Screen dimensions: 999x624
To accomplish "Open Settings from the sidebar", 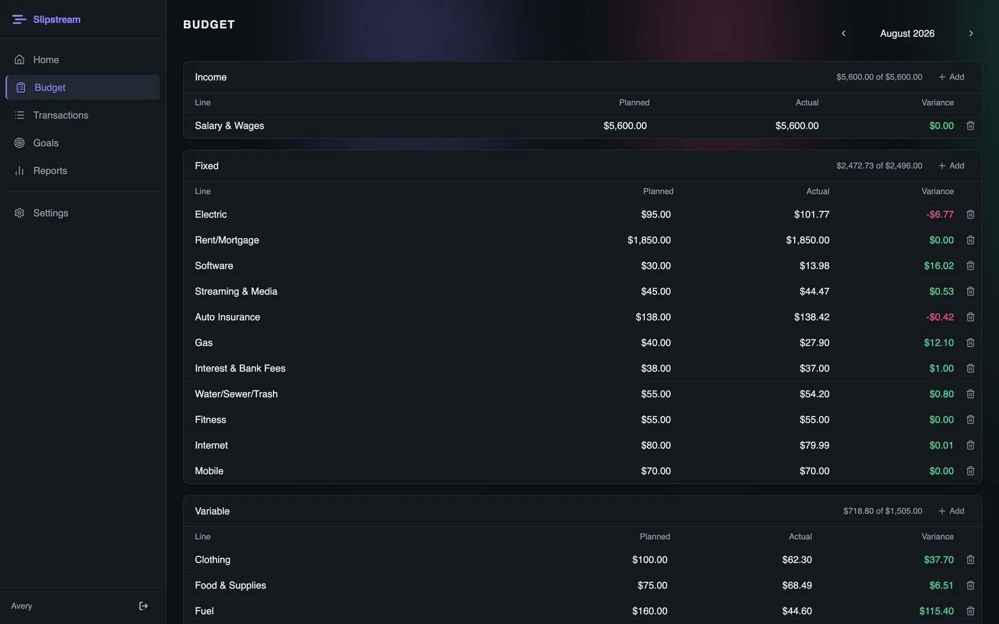I will point(83,213).
